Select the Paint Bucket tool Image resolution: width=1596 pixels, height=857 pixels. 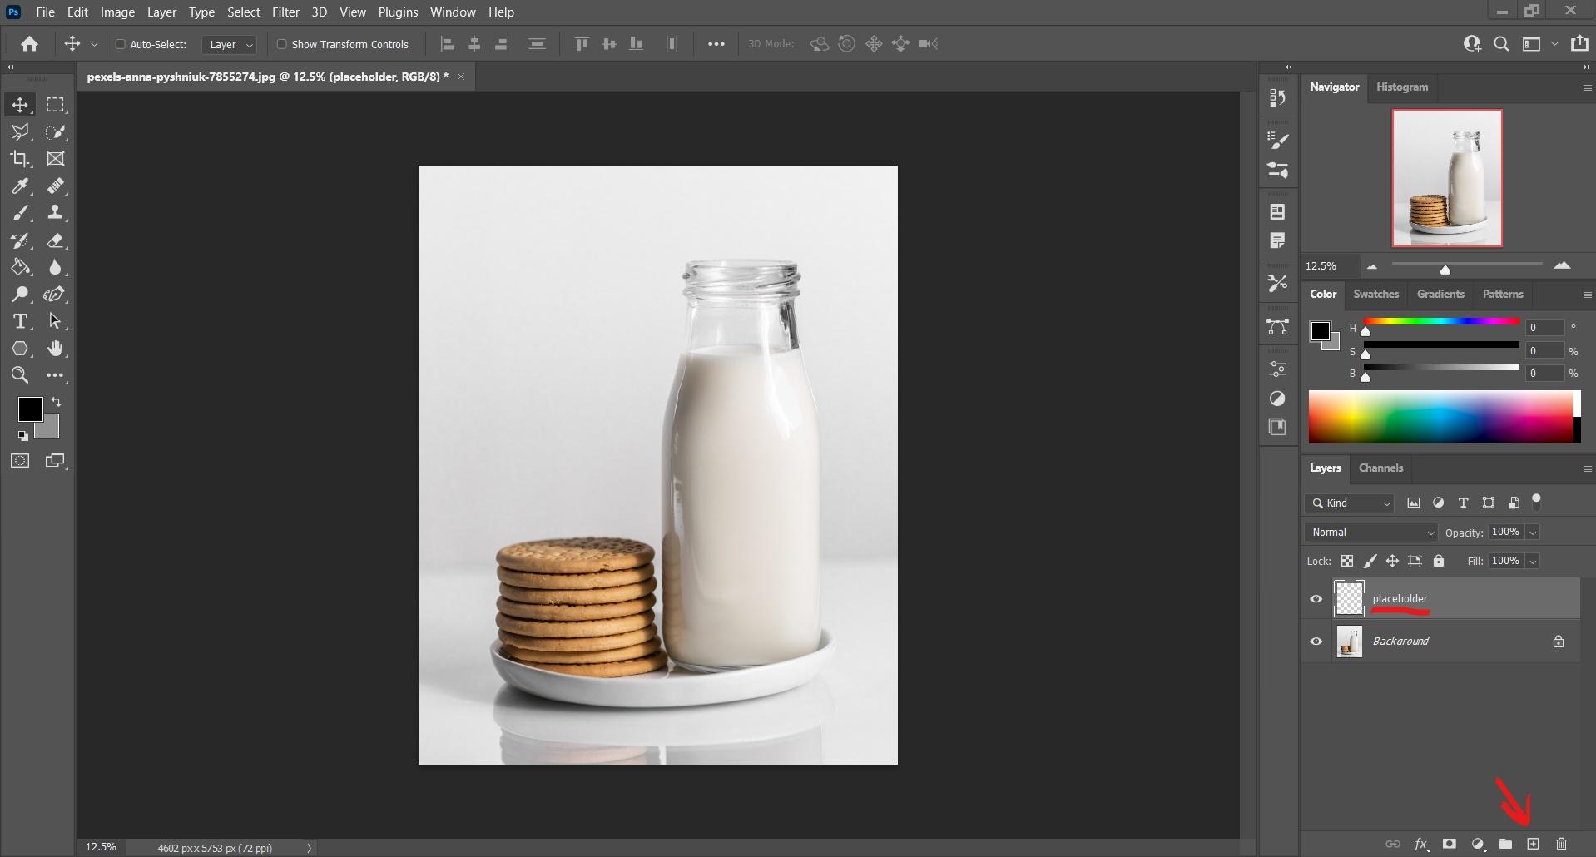[20, 268]
